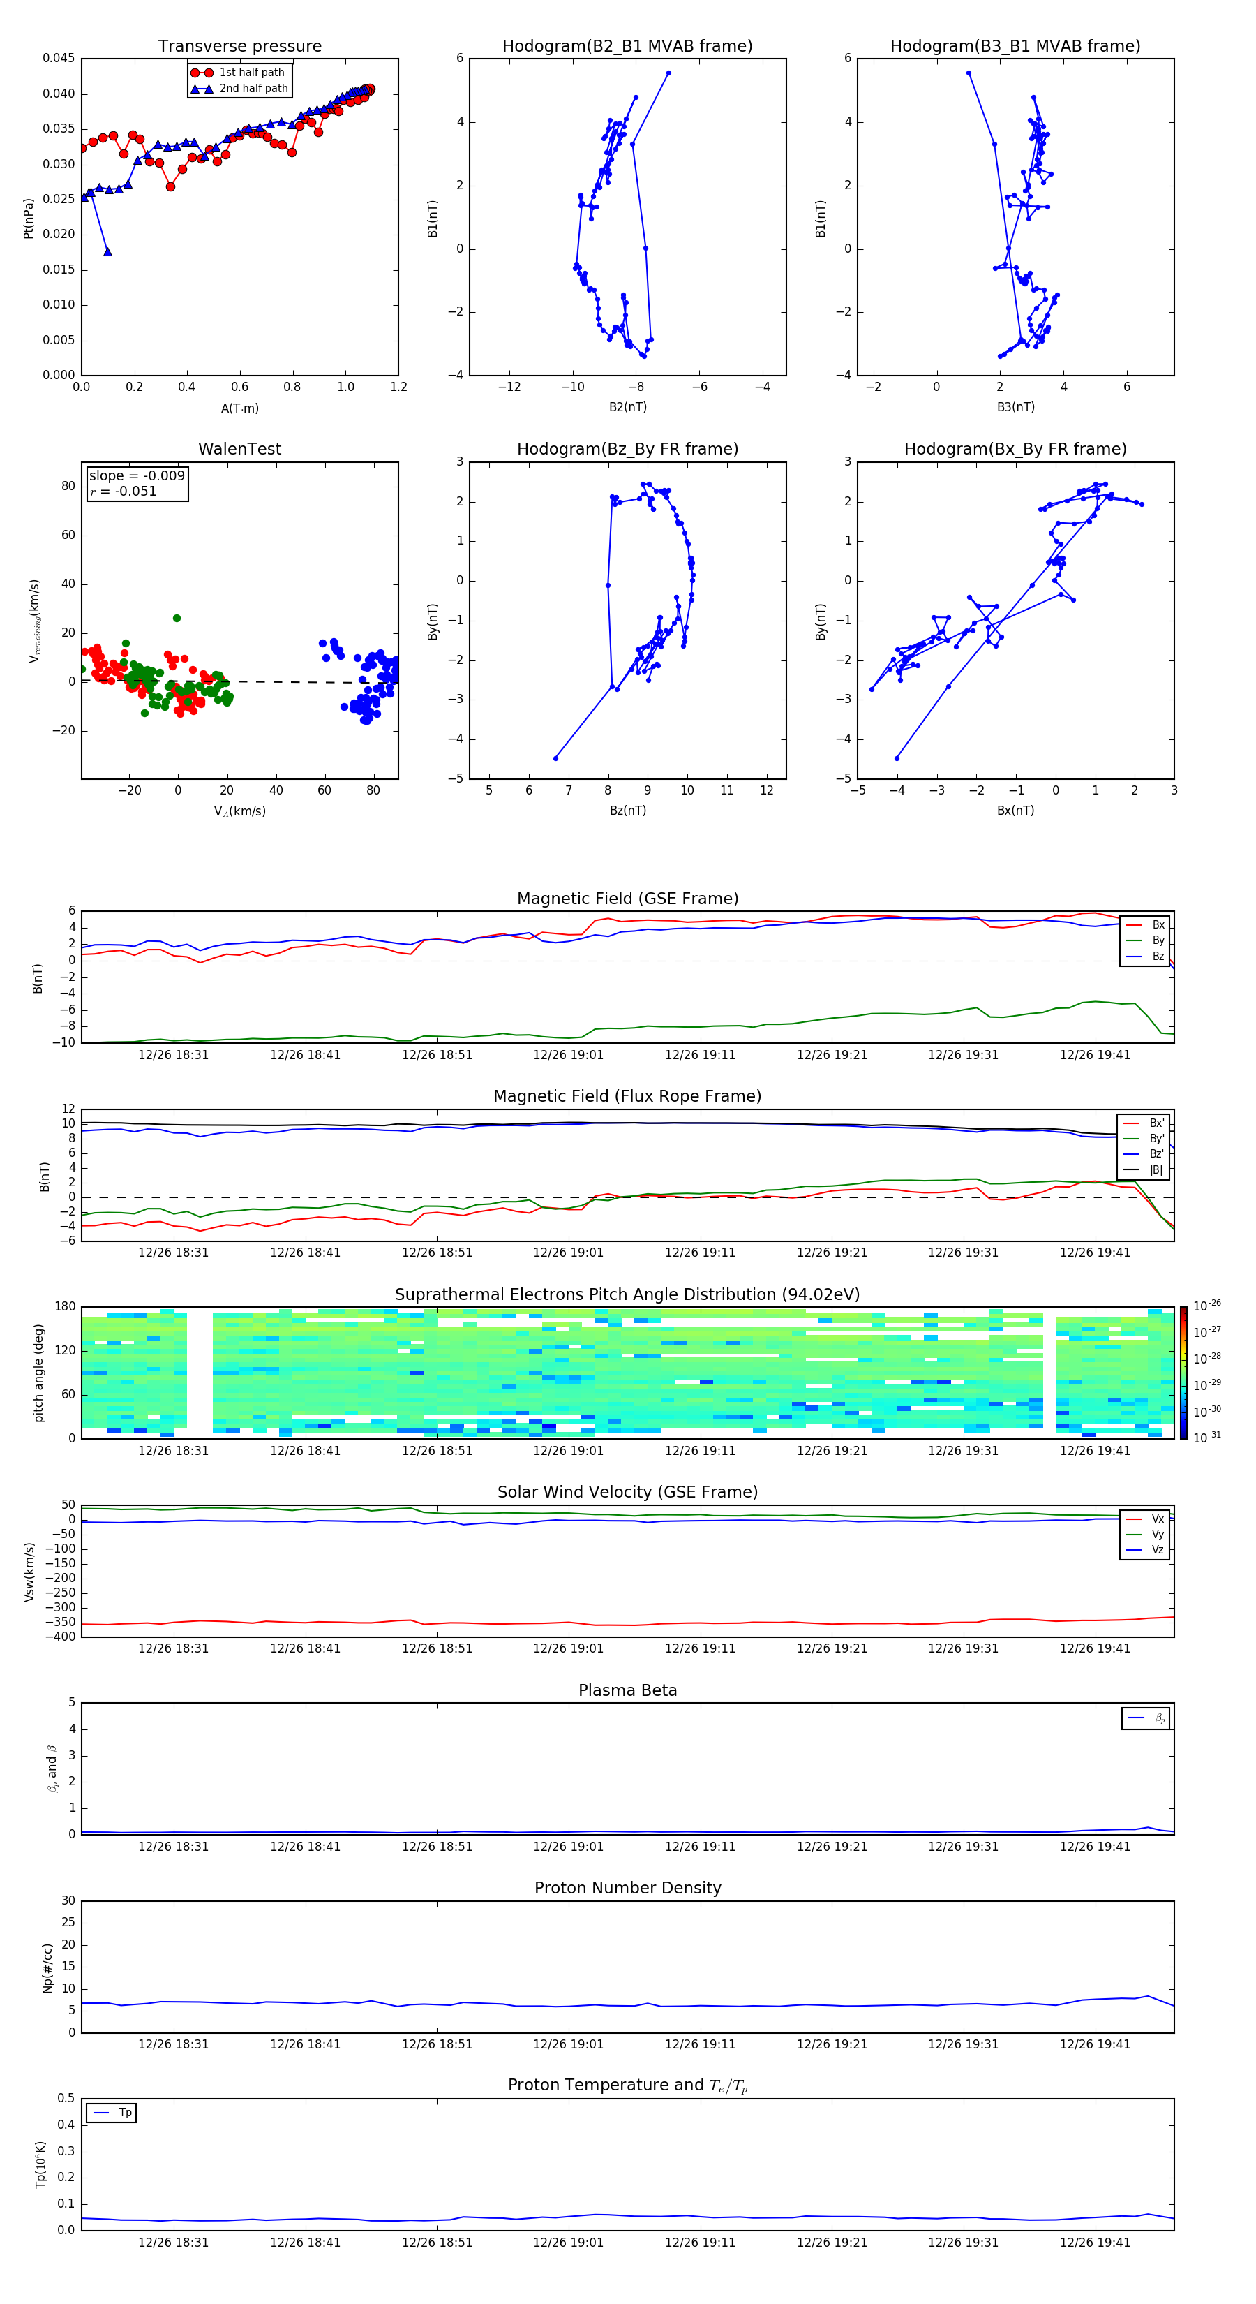Select the "Bz'" flux rope legend entry

[x=1144, y=1155]
